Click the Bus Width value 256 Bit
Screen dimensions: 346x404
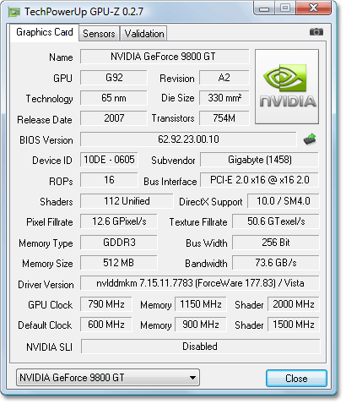pos(276,243)
